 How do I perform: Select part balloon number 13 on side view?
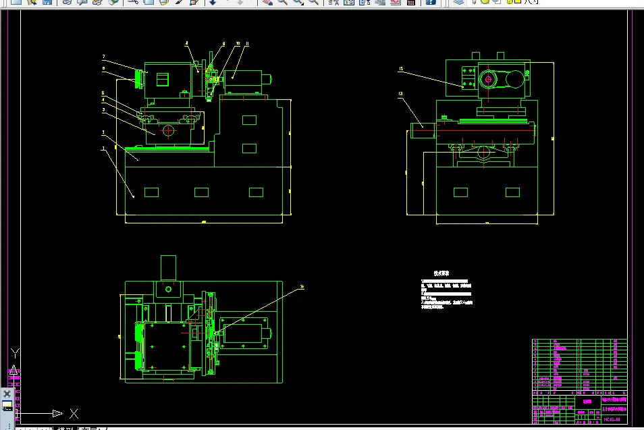tap(400, 94)
